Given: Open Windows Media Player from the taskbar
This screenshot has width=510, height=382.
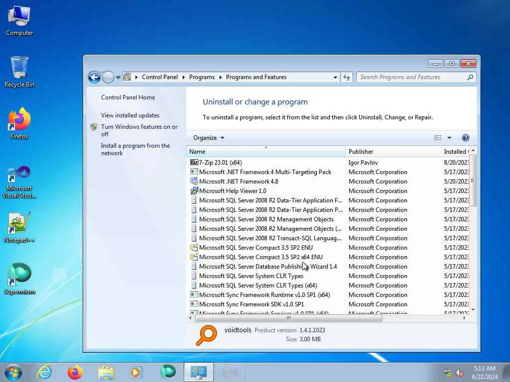Looking at the screenshot, I should (136, 372).
